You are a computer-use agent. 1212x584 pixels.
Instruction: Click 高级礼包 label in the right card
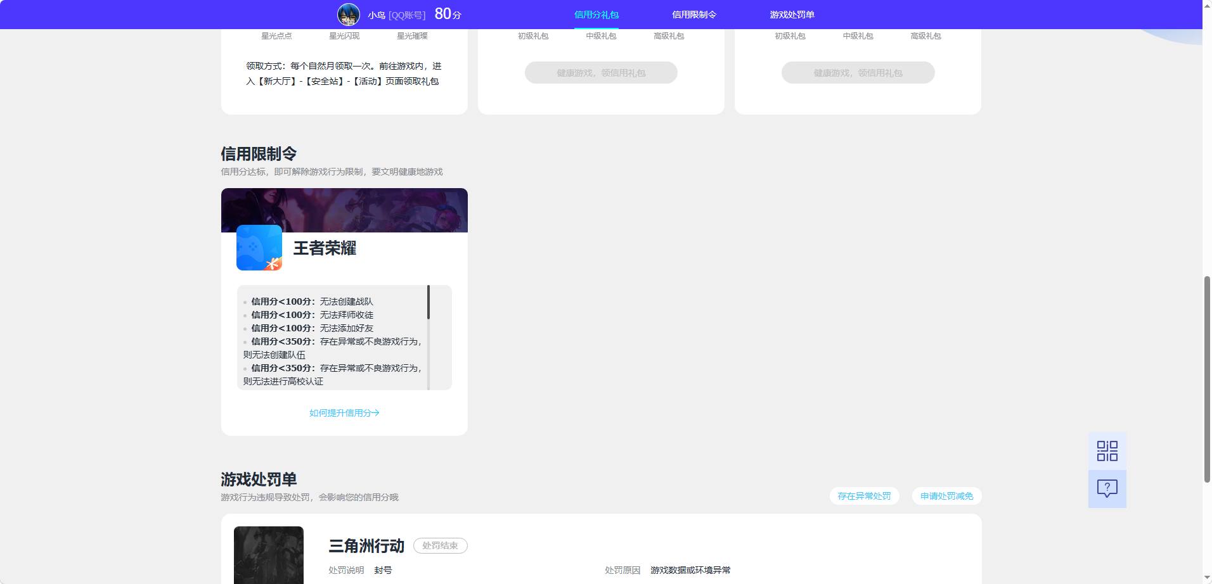tap(925, 36)
